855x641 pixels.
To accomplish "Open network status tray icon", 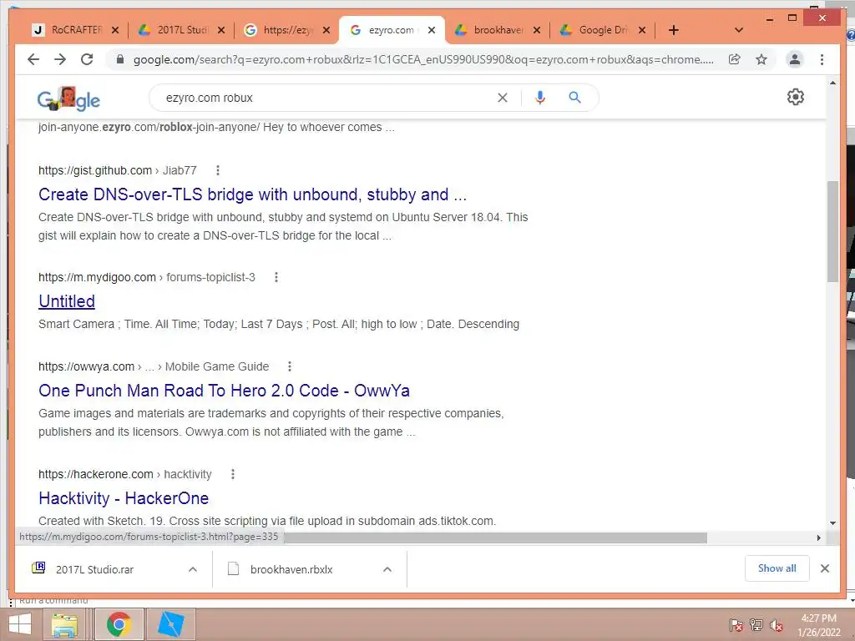I will [756, 624].
